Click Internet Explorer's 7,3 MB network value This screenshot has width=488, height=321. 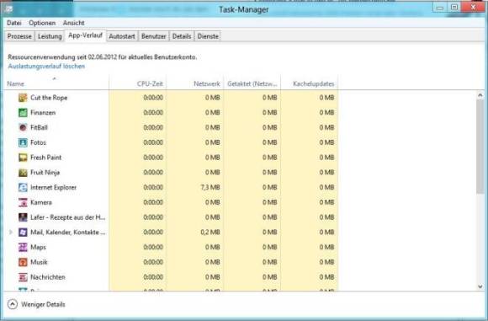[x=210, y=187]
